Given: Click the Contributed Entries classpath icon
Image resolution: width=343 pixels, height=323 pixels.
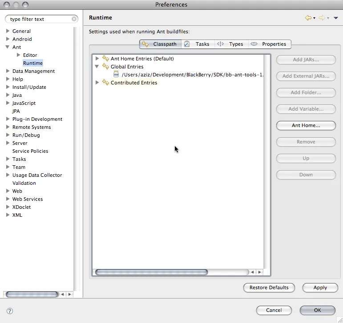Looking at the screenshot, I should click(x=105, y=82).
